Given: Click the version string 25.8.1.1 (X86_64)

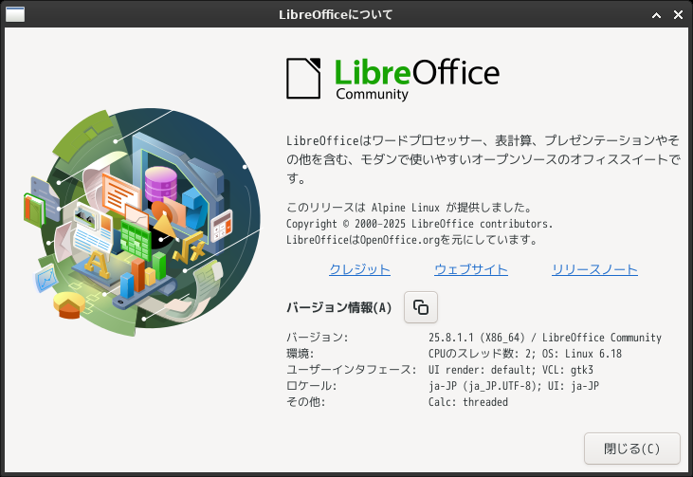Looking at the screenshot, I should click(477, 338).
